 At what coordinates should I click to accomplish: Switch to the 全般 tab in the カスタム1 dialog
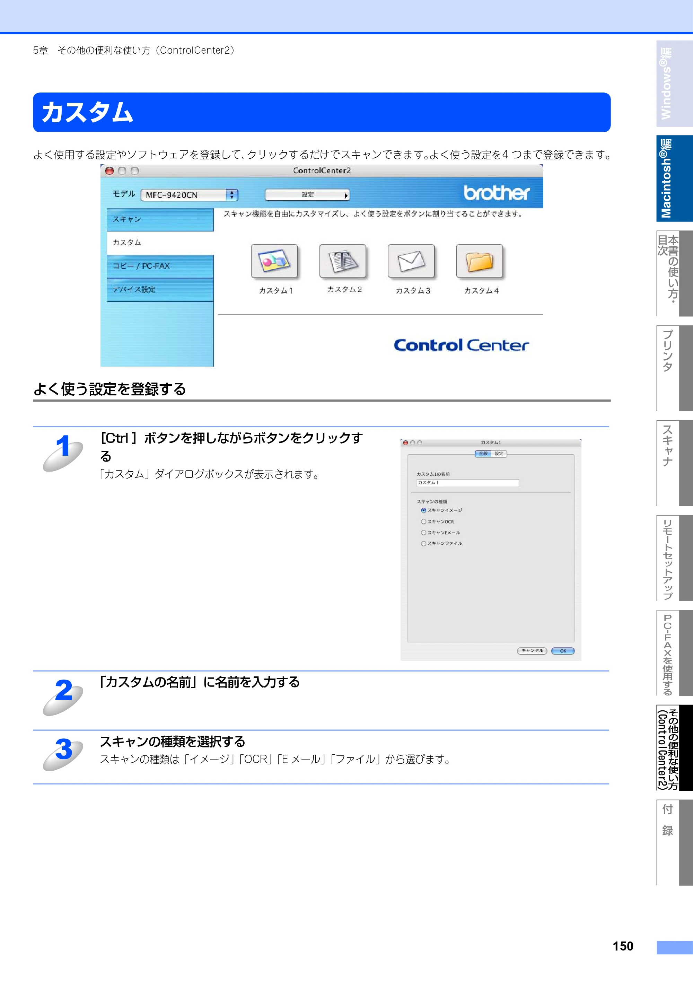483,454
